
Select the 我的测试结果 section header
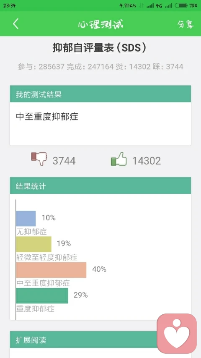coord(100,94)
